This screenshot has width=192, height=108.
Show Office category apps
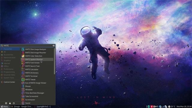[x=10, y=66]
